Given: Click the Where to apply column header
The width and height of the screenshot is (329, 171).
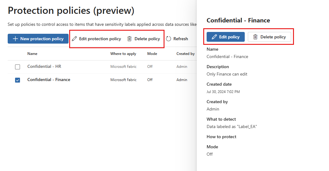Looking at the screenshot, I should (123, 54).
